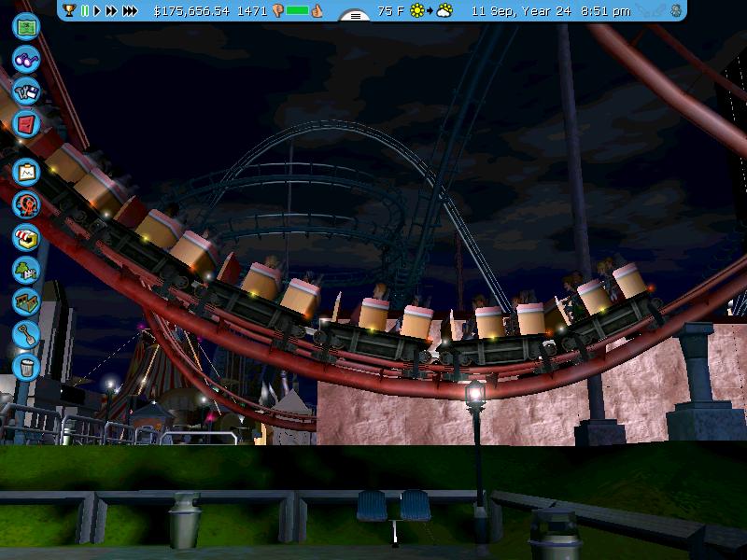Open shops and stalls striped awning icon
This screenshot has height=560, width=747.
(x=26, y=237)
